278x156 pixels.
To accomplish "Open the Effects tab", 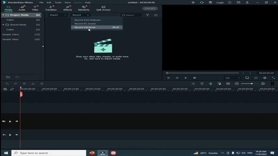I will point(68,8).
